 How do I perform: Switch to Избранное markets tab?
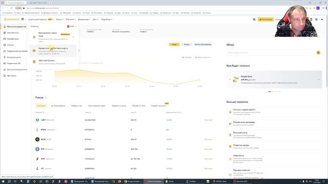pos(76,106)
